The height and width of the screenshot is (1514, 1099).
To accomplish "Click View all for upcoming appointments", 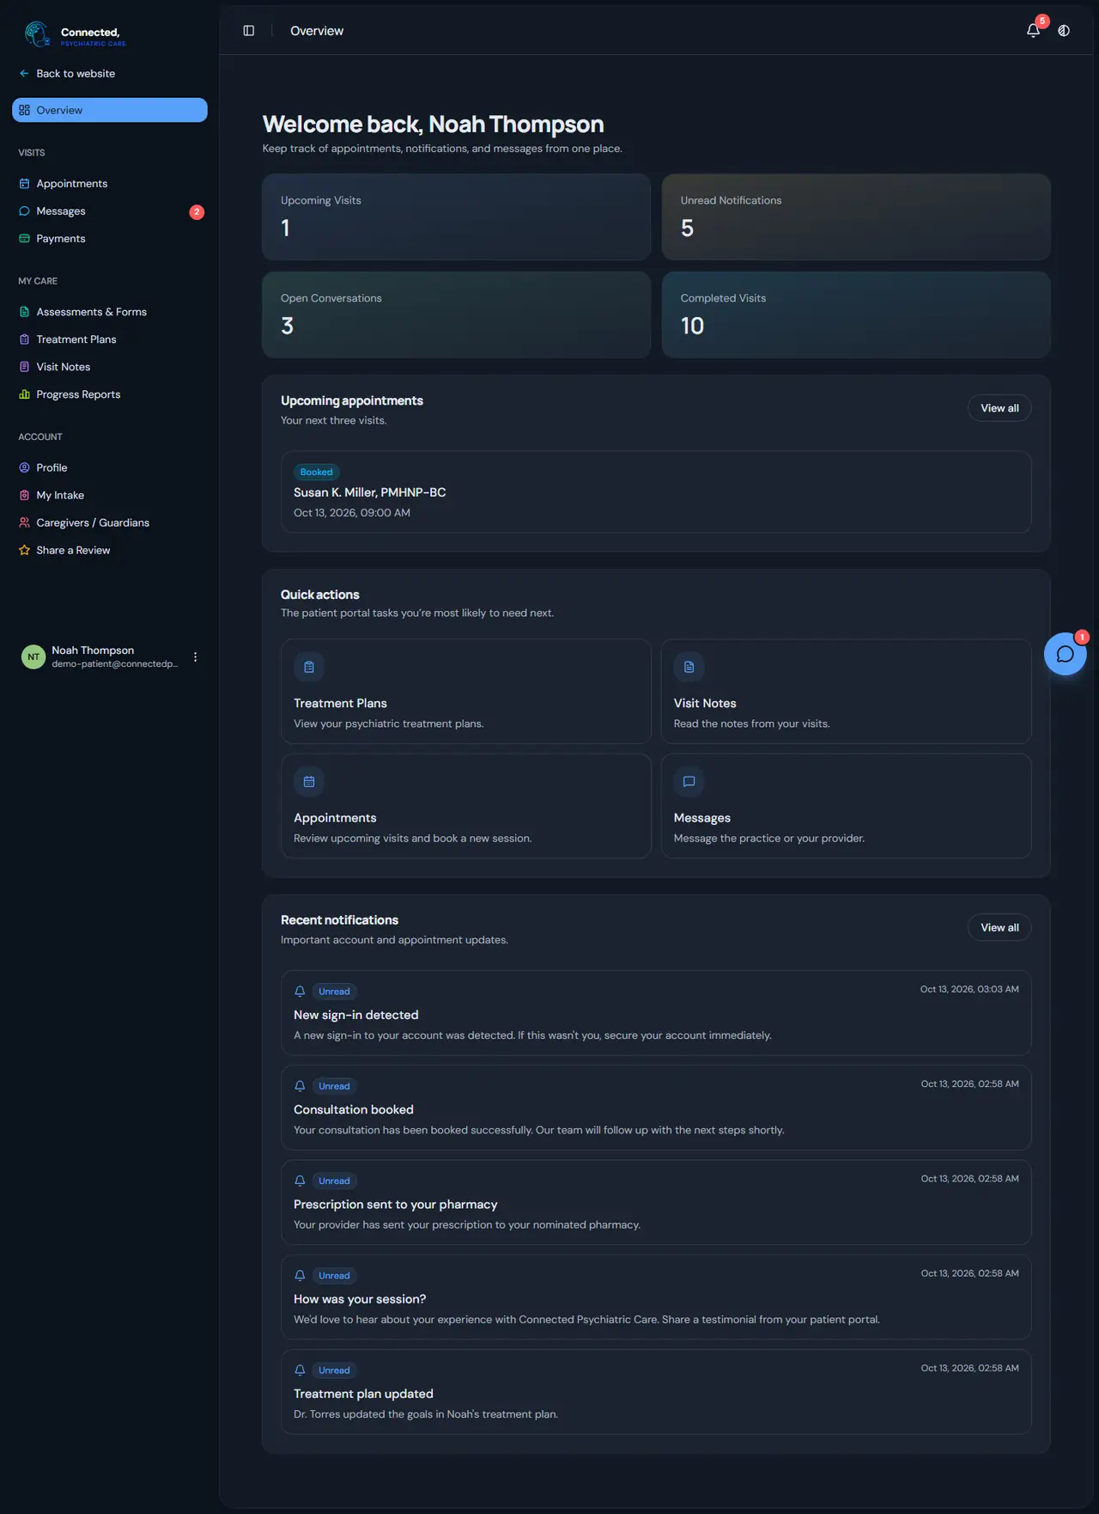I will pos(999,408).
